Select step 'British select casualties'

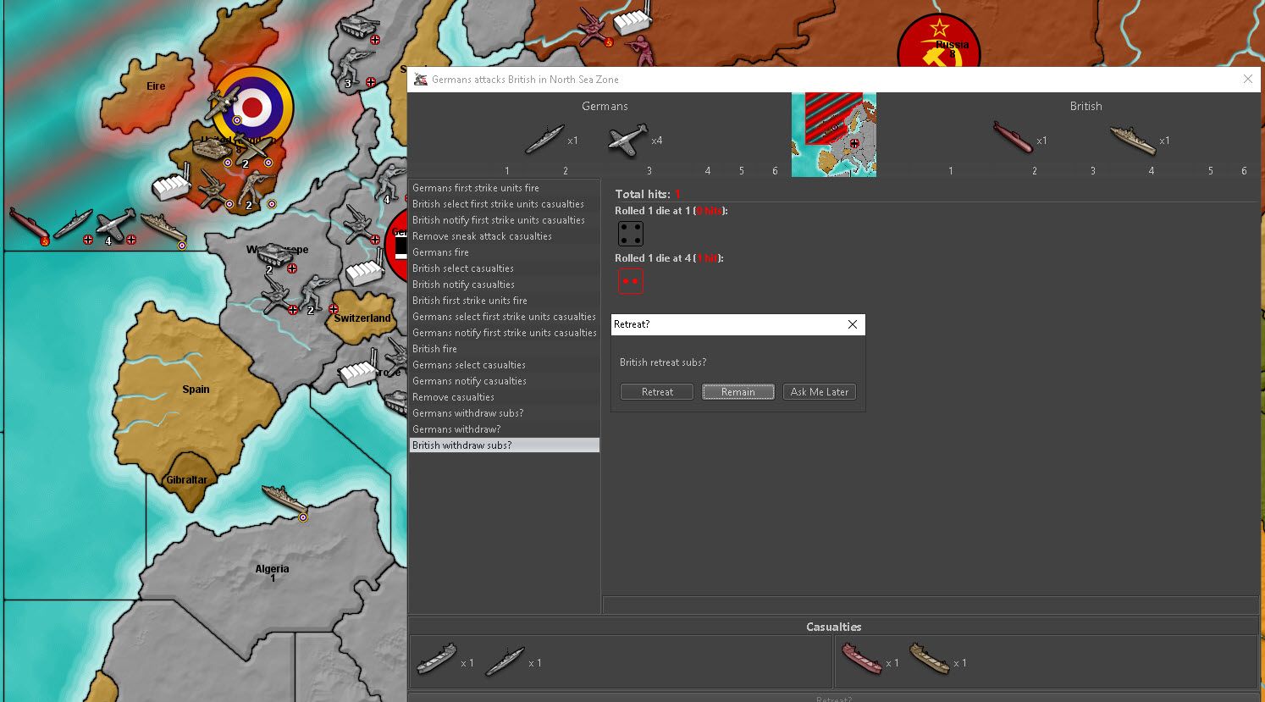[505, 268]
